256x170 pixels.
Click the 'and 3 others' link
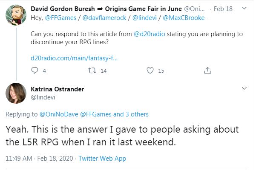click(x=131, y=114)
